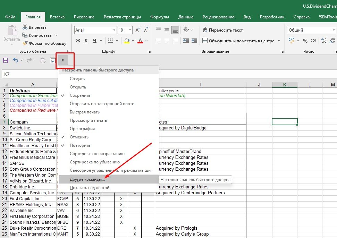
Task: Uncheck Повторить in quick access menu
Action: click(x=109, y=145)
